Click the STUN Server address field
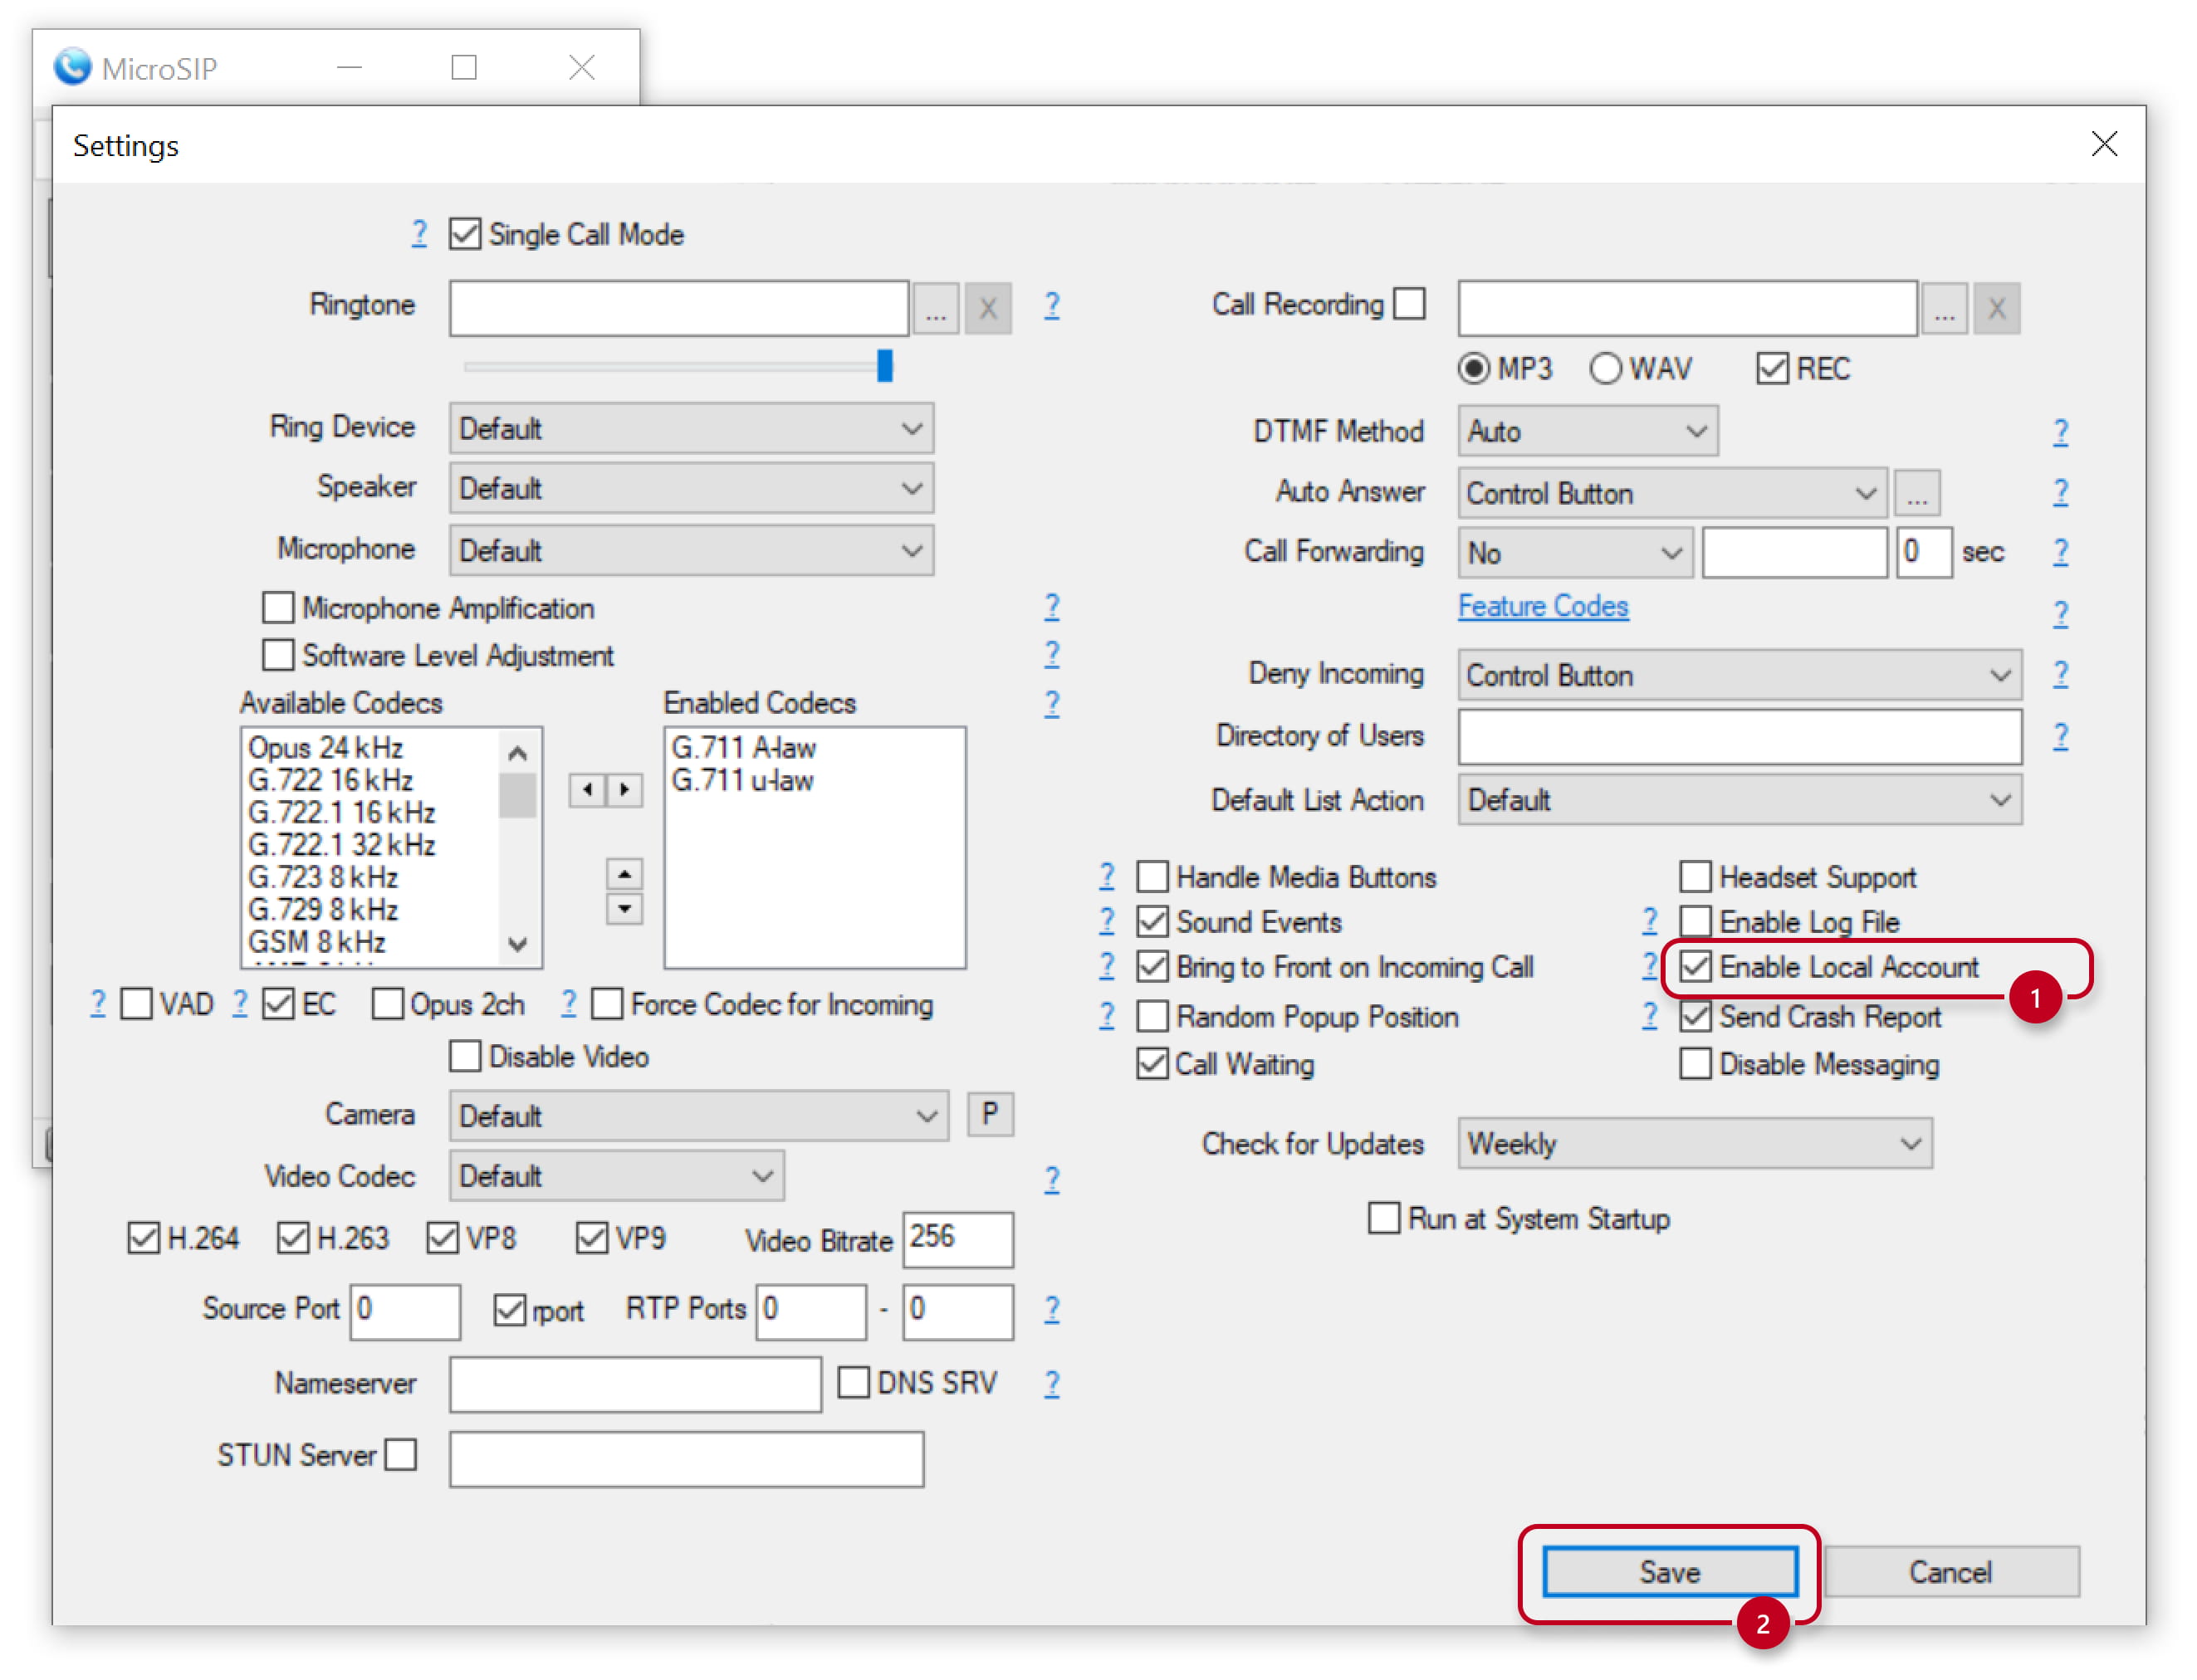This screenshot has height=1680, width=2197. (x=687, y=1460)
